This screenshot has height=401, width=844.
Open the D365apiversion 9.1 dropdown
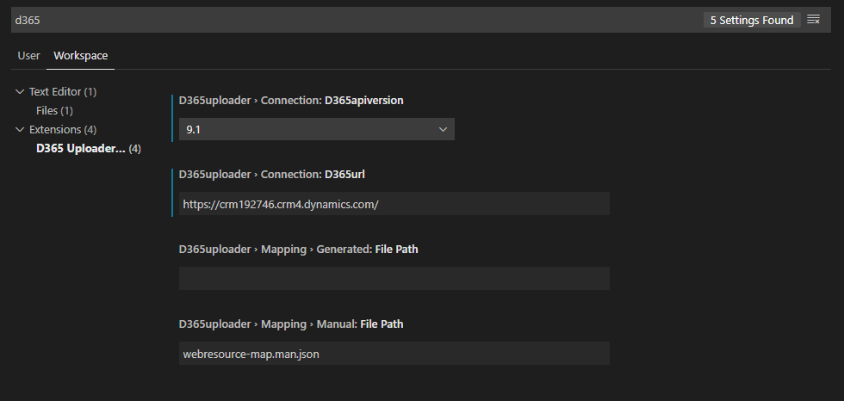pyautogui.click(x=317, y=129)
